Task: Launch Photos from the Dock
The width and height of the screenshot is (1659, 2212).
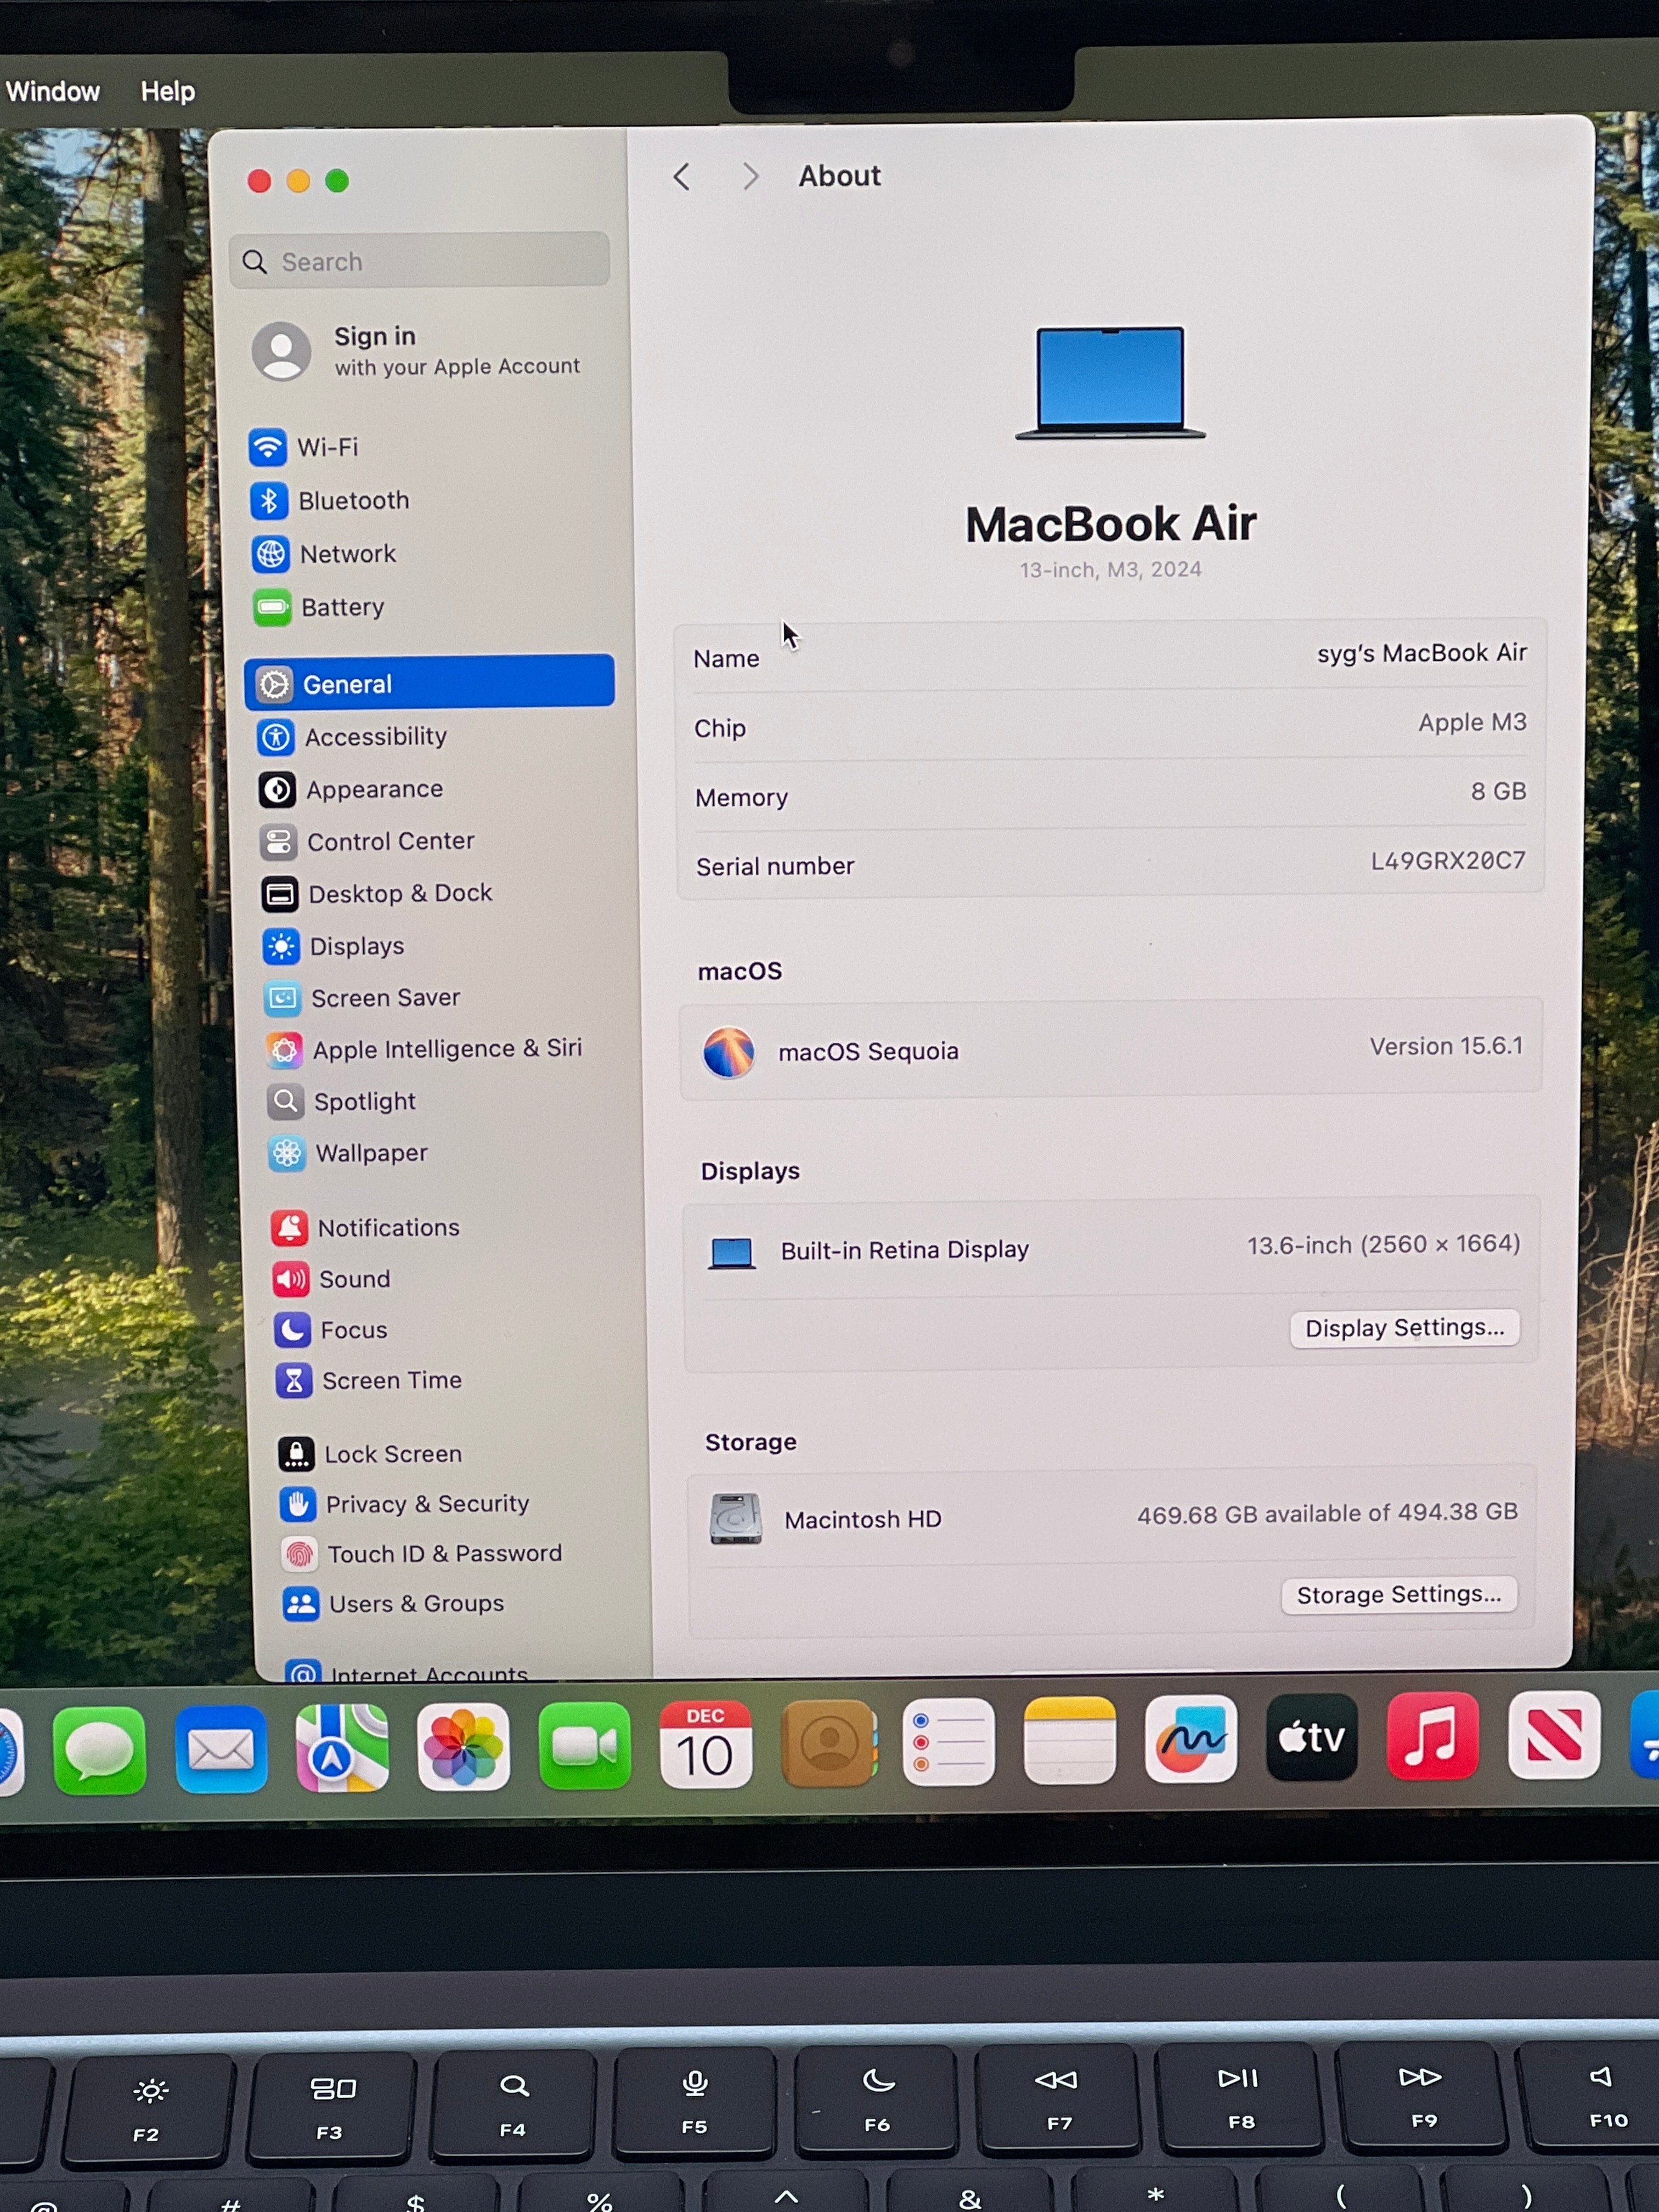Action: pos(463,1747)
